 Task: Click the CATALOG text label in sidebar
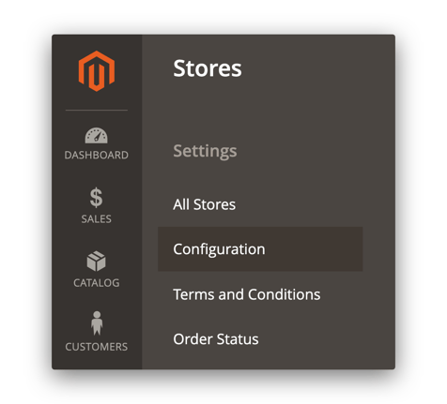pos(97,283)
